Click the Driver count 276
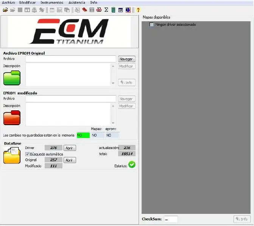 click(53, 148)
